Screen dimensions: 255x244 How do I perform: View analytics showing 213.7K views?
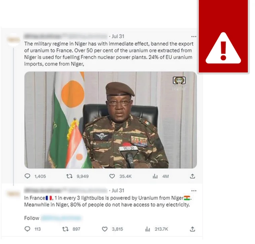click(148, 229)
